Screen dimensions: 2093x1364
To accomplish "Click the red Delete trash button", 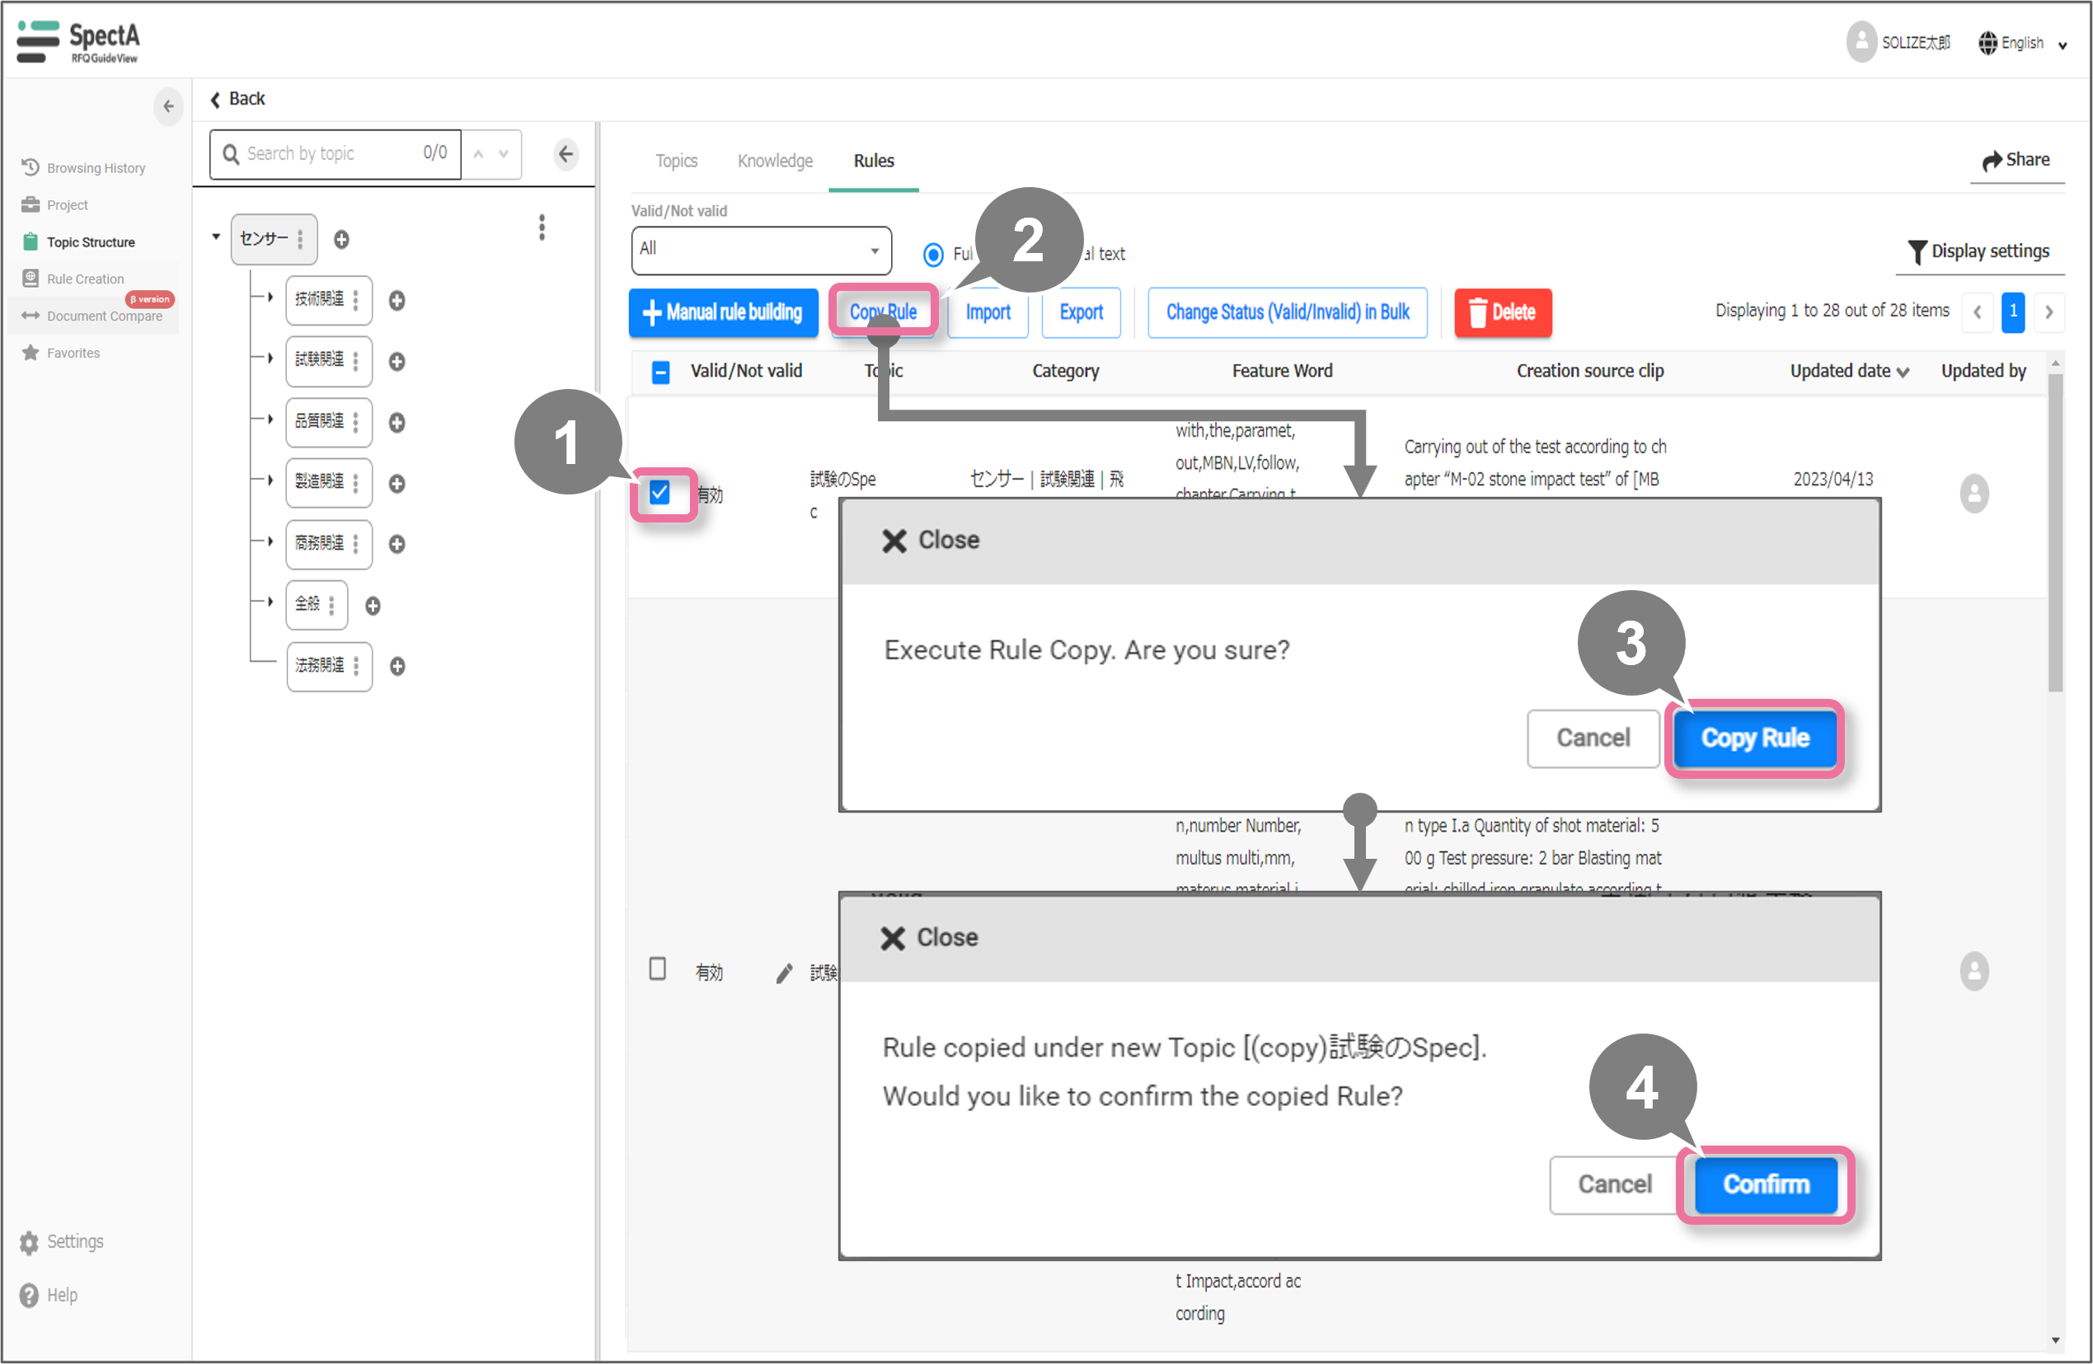I will [1502, 312].
